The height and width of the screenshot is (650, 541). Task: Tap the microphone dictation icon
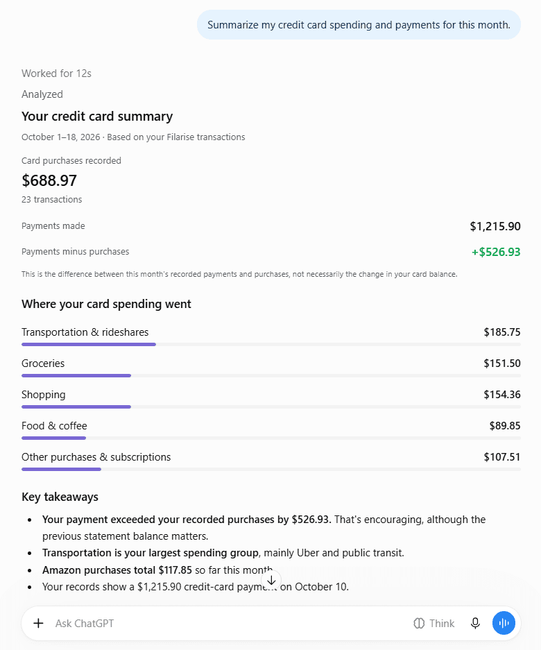[x=475, y=623]
